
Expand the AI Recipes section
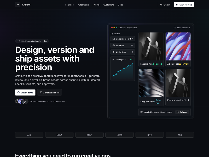pyautogui.click(x=123, y=52)
